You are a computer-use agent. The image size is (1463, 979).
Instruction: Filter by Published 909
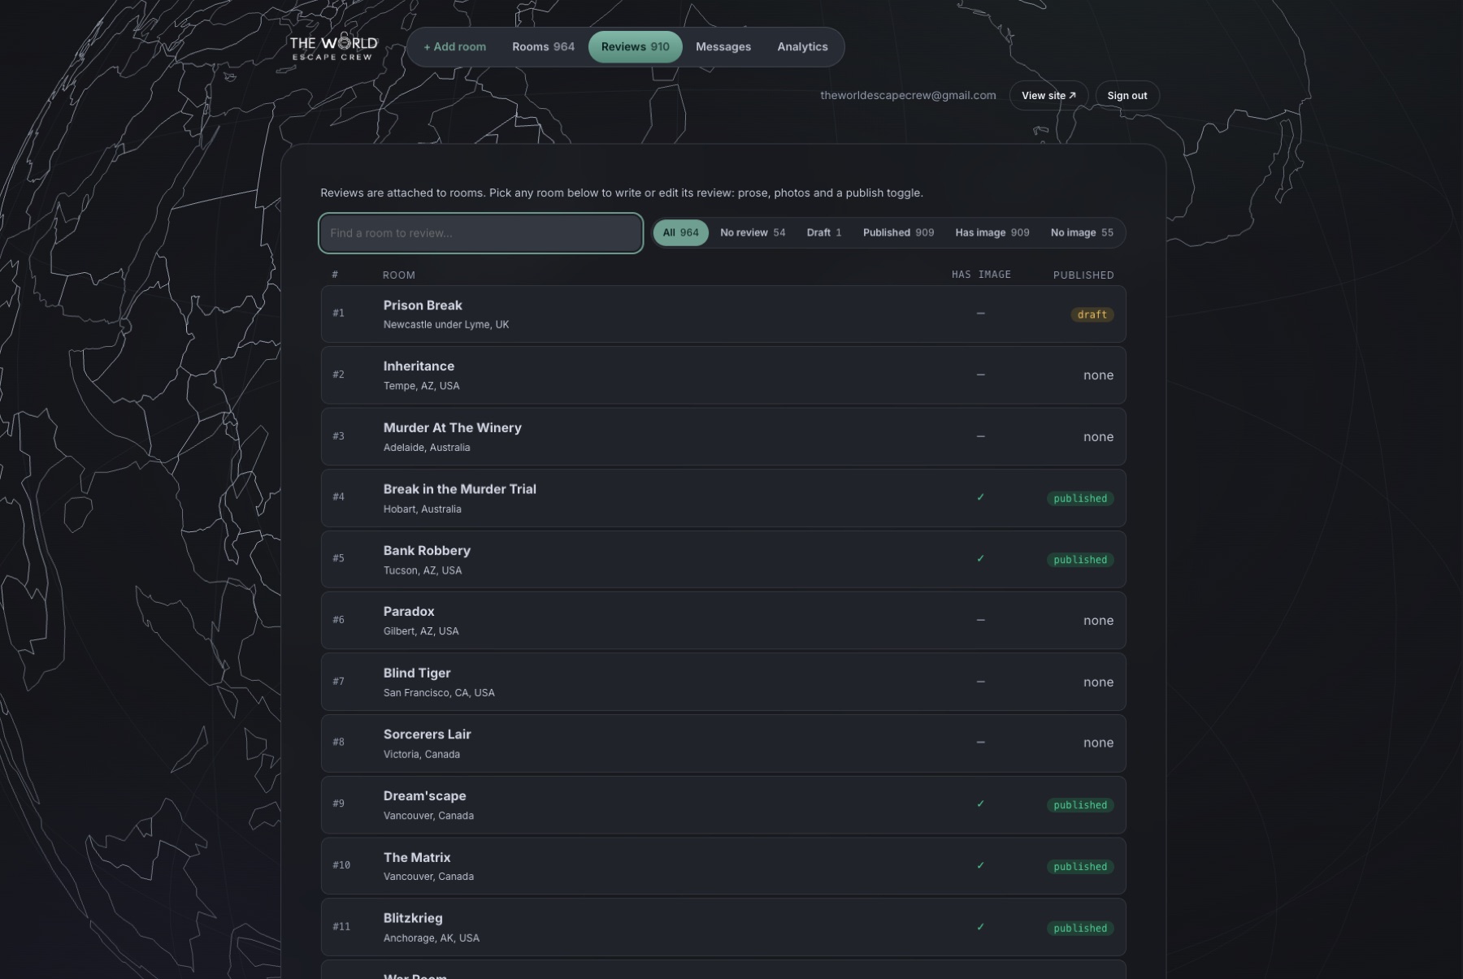pyautogui.click(x=898, y=232)
